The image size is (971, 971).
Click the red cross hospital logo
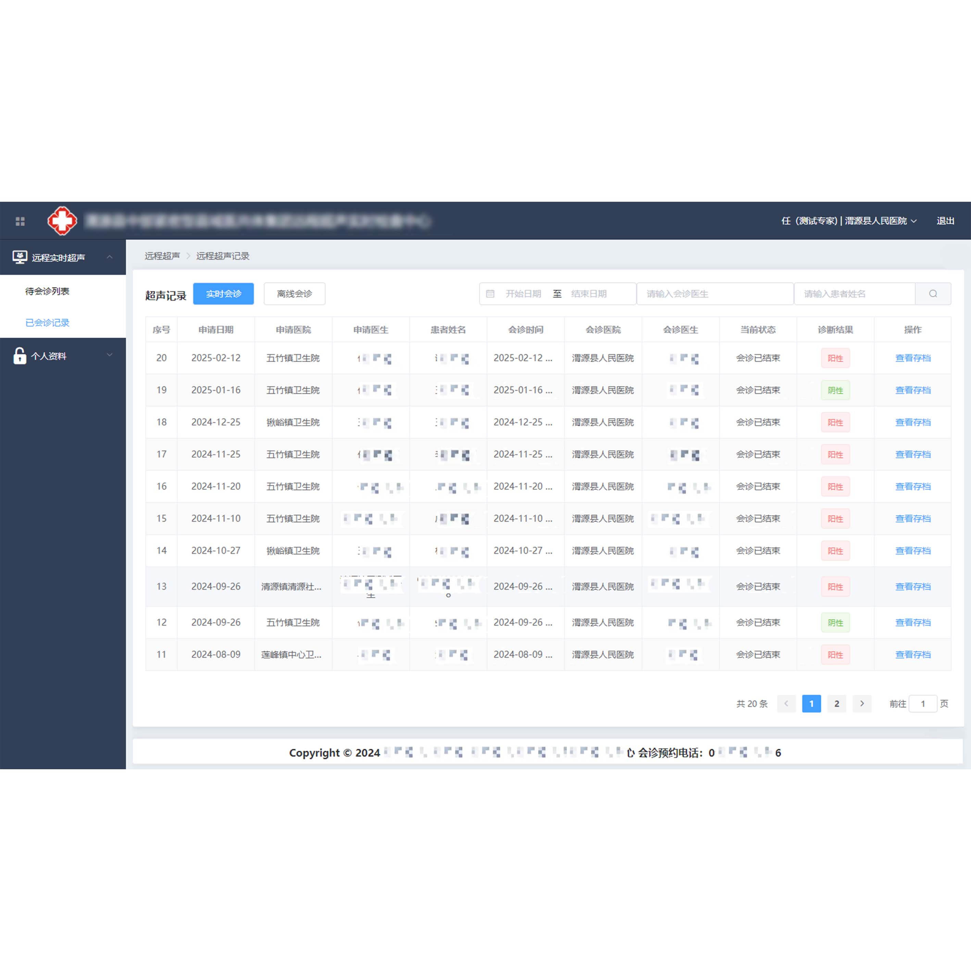click(x=62, y=221)
